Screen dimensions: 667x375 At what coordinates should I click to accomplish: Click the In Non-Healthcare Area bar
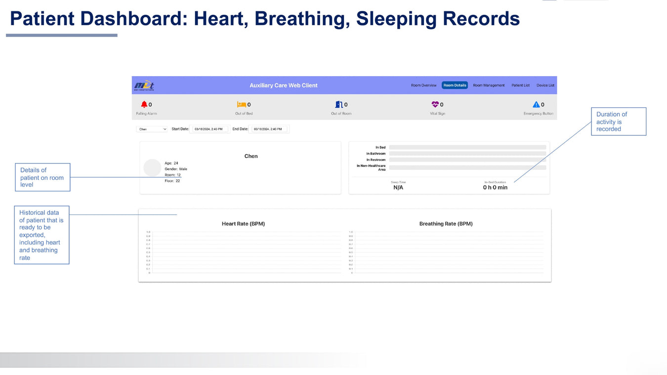point(467,167)
